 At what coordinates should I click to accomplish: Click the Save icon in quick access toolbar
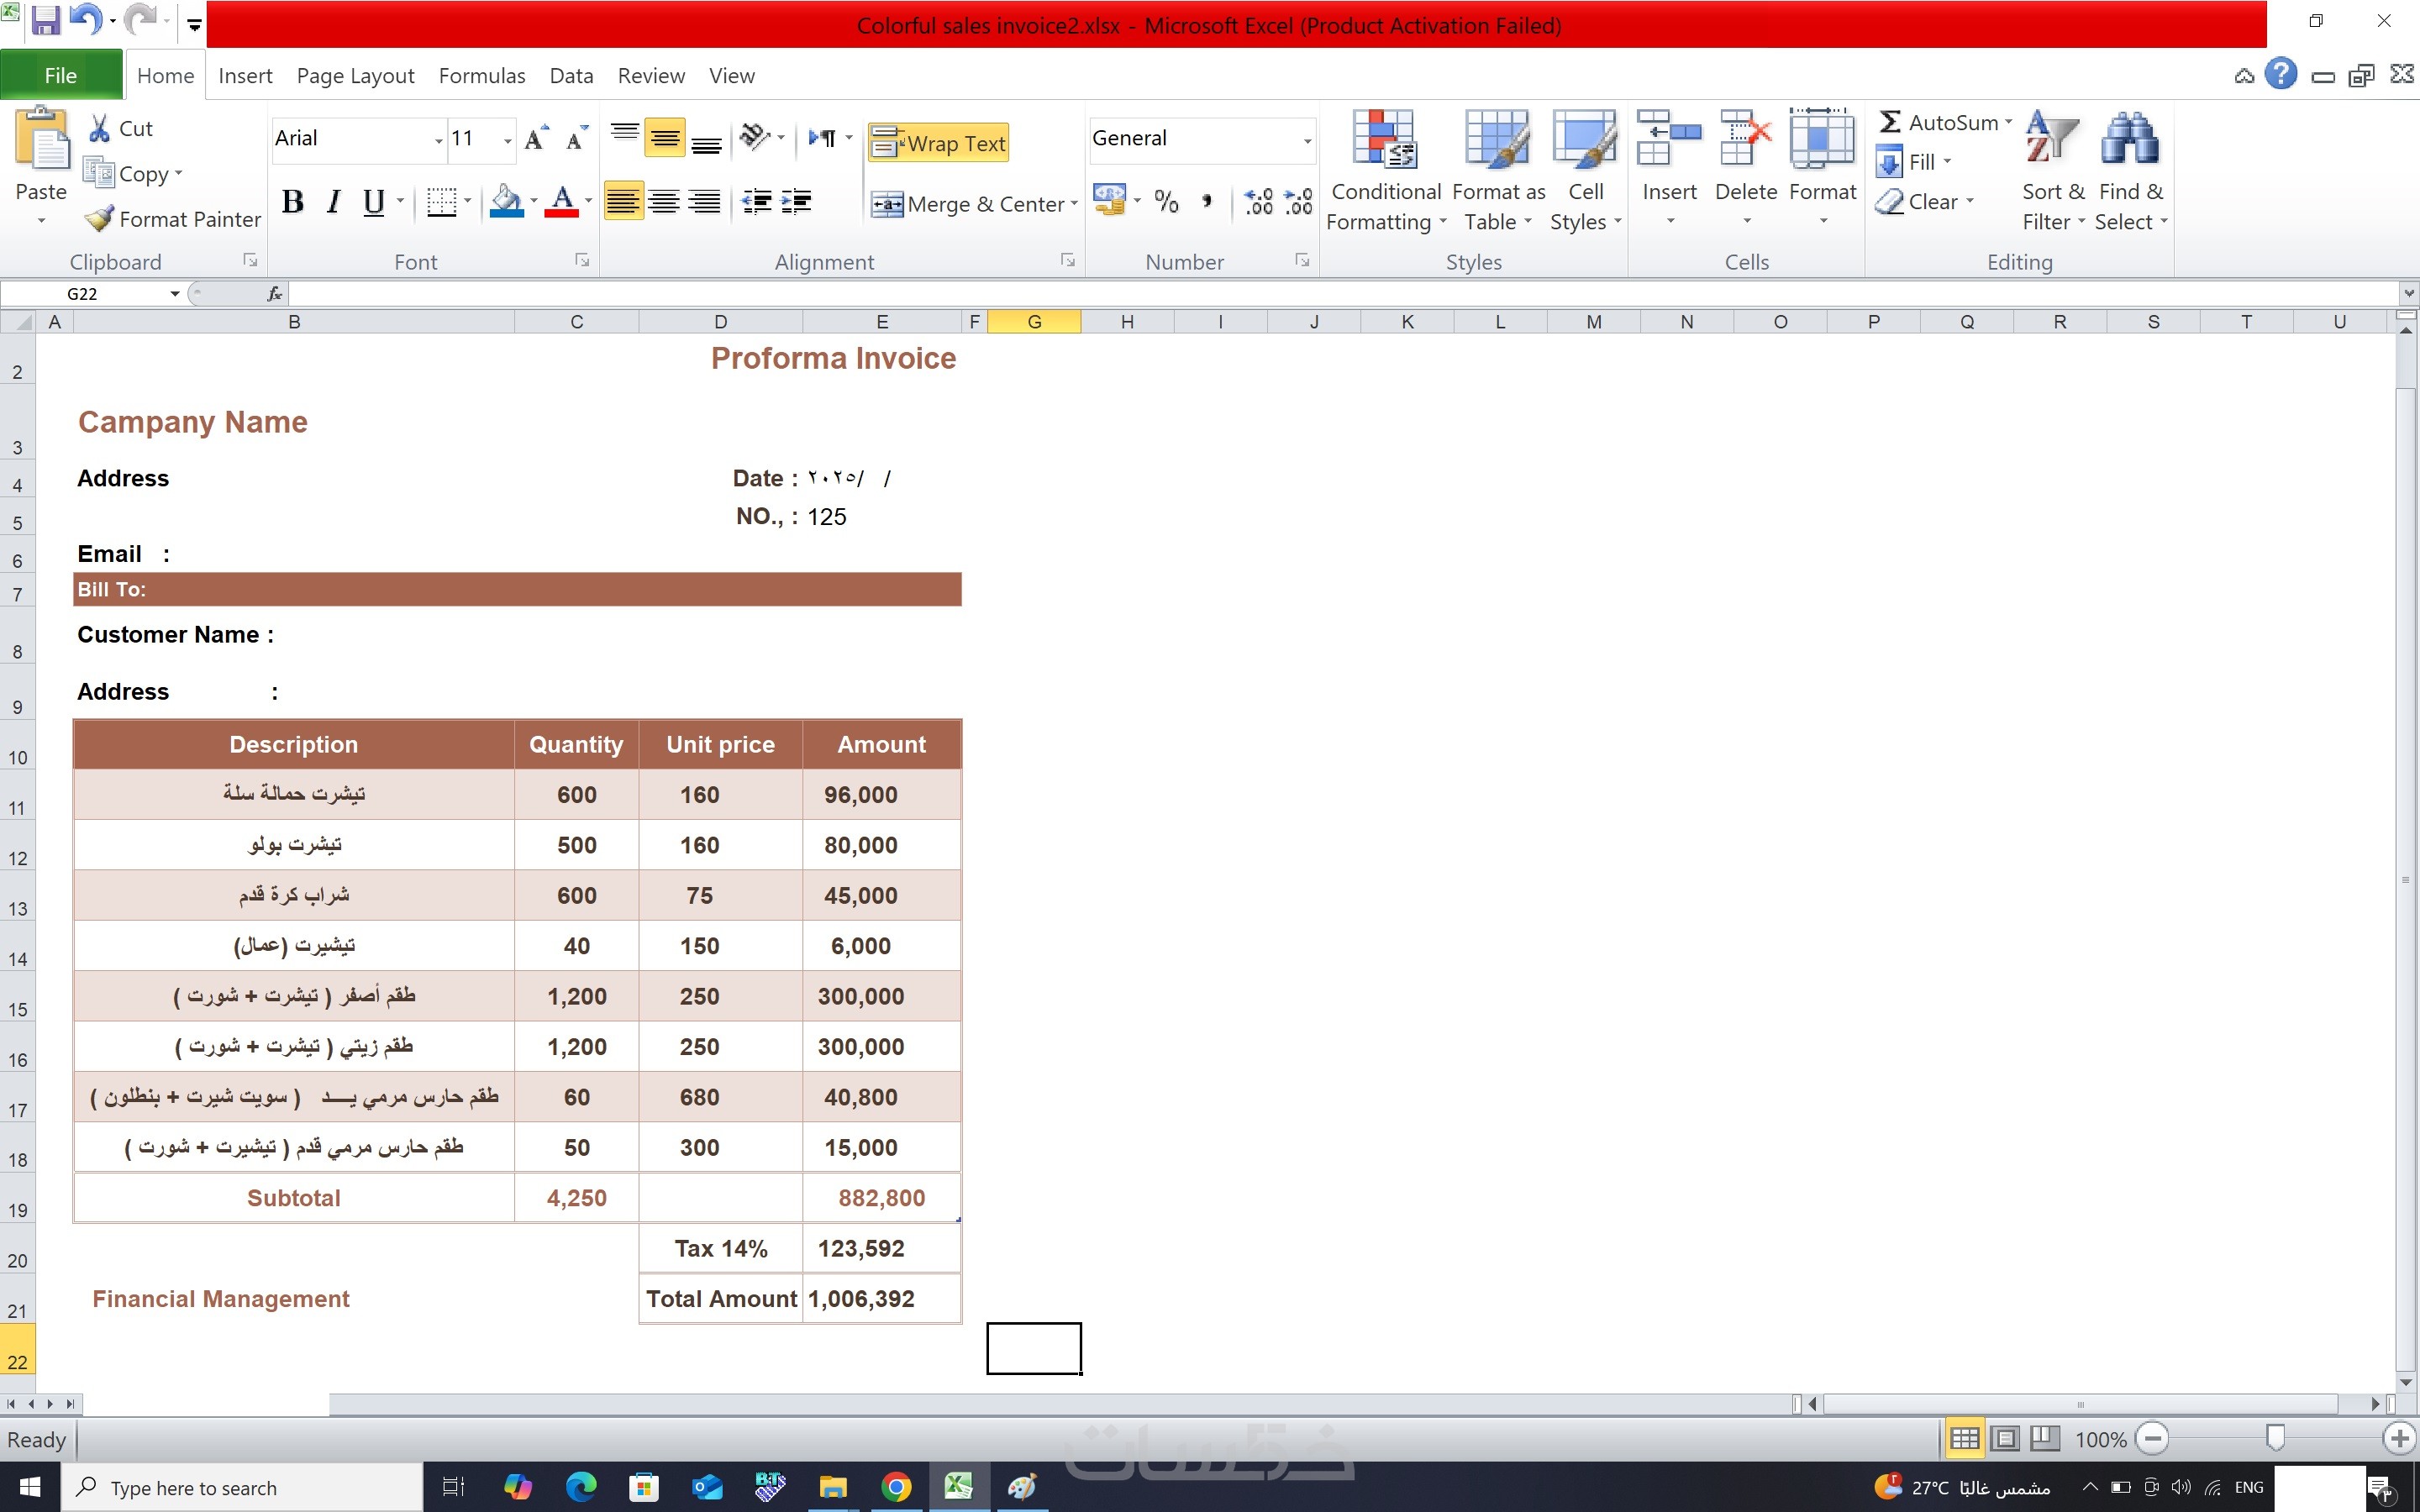pos(45,21)
